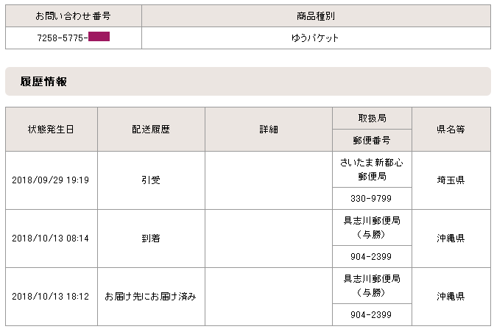The height and width of the screenshot is (332, 494).
Task: Click the 配送履歴 column header
Action: [151, 129]
